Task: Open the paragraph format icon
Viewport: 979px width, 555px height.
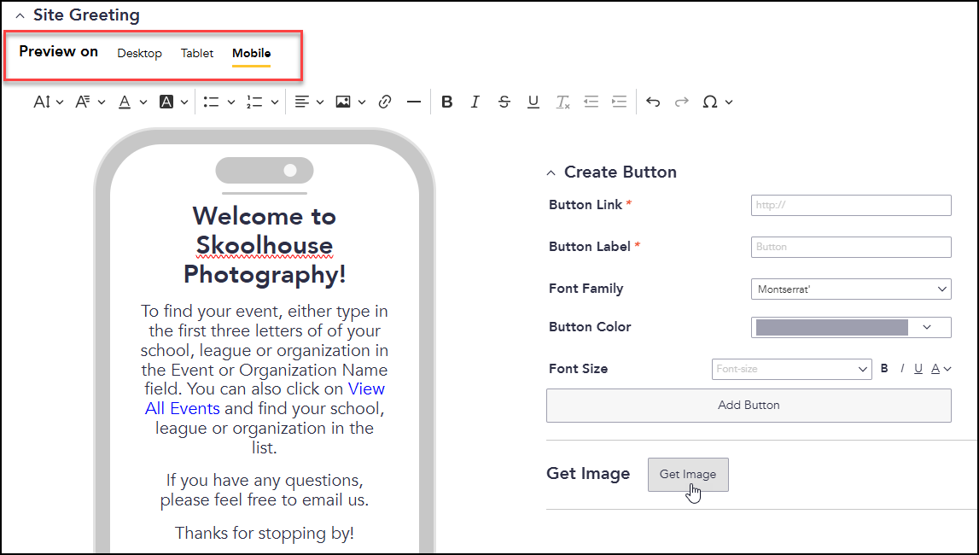Action: tap(83, 102)
